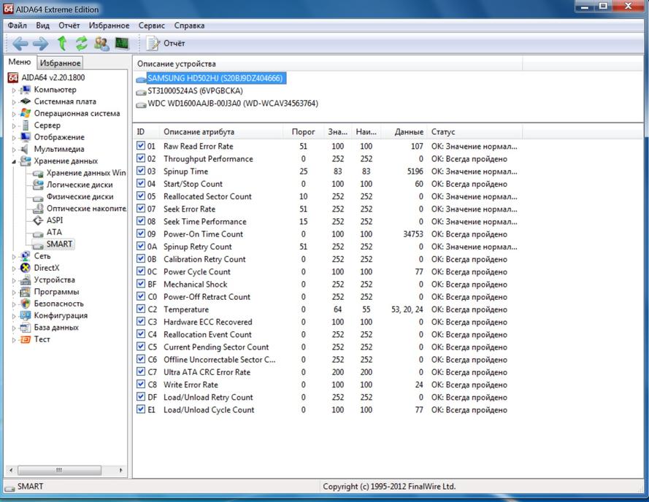Click the sidebar scroll right arrow
Image resolution: width=649 pixels, height=502 pixels.
[120, 470]
